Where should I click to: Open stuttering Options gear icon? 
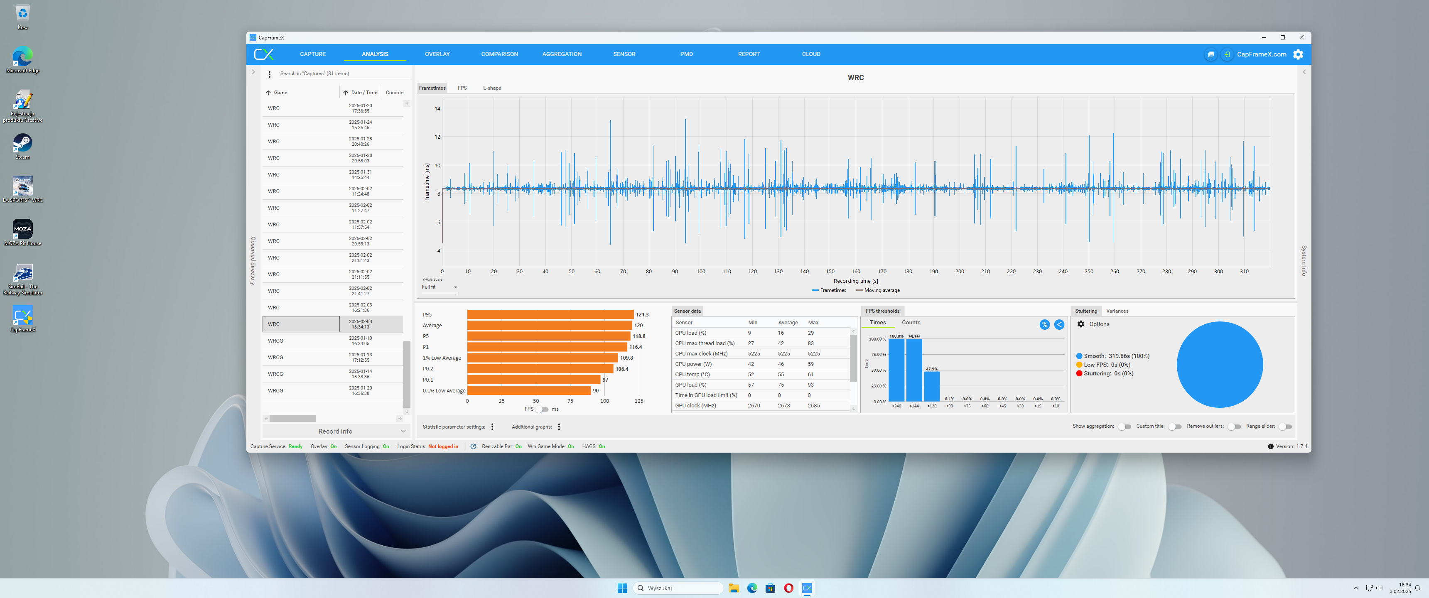[1080, 324]
